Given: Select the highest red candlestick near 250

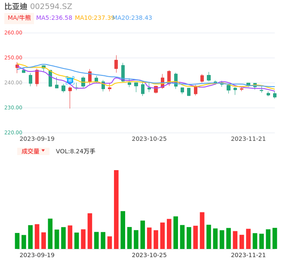Looking at the screenshot, I should pos(116,64).
